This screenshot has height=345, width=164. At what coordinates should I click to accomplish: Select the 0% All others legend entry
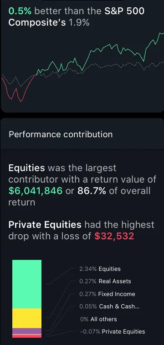point(98,319)
